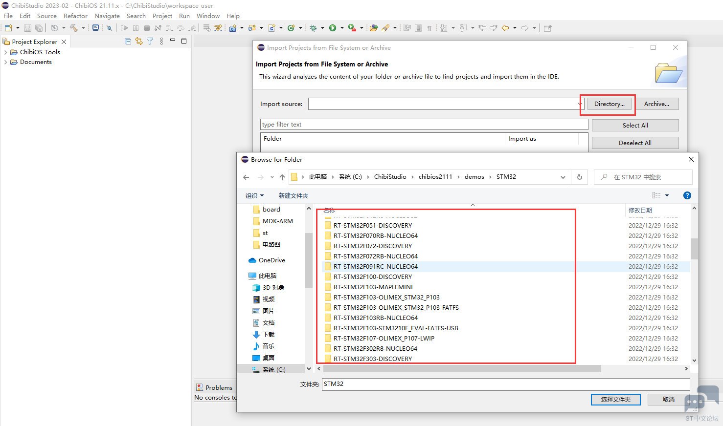Click the vertical scrollbar thumb of the folder list
Screen dimensions: 723x426
pos(694,249)
